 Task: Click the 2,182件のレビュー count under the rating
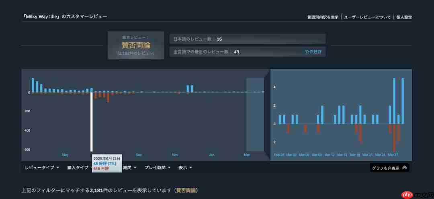point(136,53)
